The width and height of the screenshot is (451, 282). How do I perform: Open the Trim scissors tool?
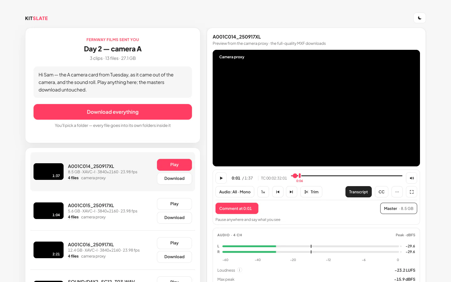(x=311, y=192)
